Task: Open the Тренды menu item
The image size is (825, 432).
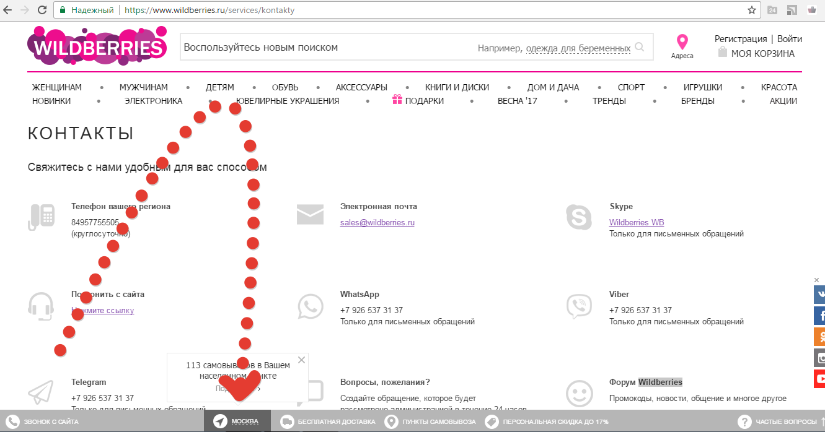Action: click(x=609, y=101)
